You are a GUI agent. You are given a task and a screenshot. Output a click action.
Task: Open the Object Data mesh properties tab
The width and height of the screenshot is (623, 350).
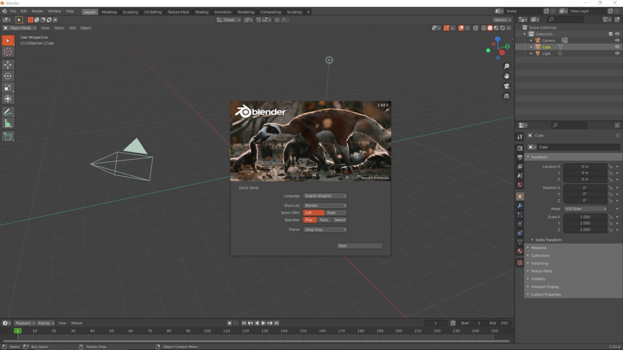tap(520, 242)
